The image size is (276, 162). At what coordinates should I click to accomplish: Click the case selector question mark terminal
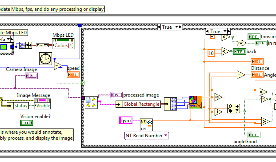83,83
